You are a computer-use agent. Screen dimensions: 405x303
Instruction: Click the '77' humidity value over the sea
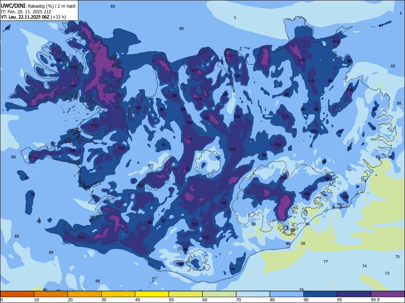click(x=326, y=261)
